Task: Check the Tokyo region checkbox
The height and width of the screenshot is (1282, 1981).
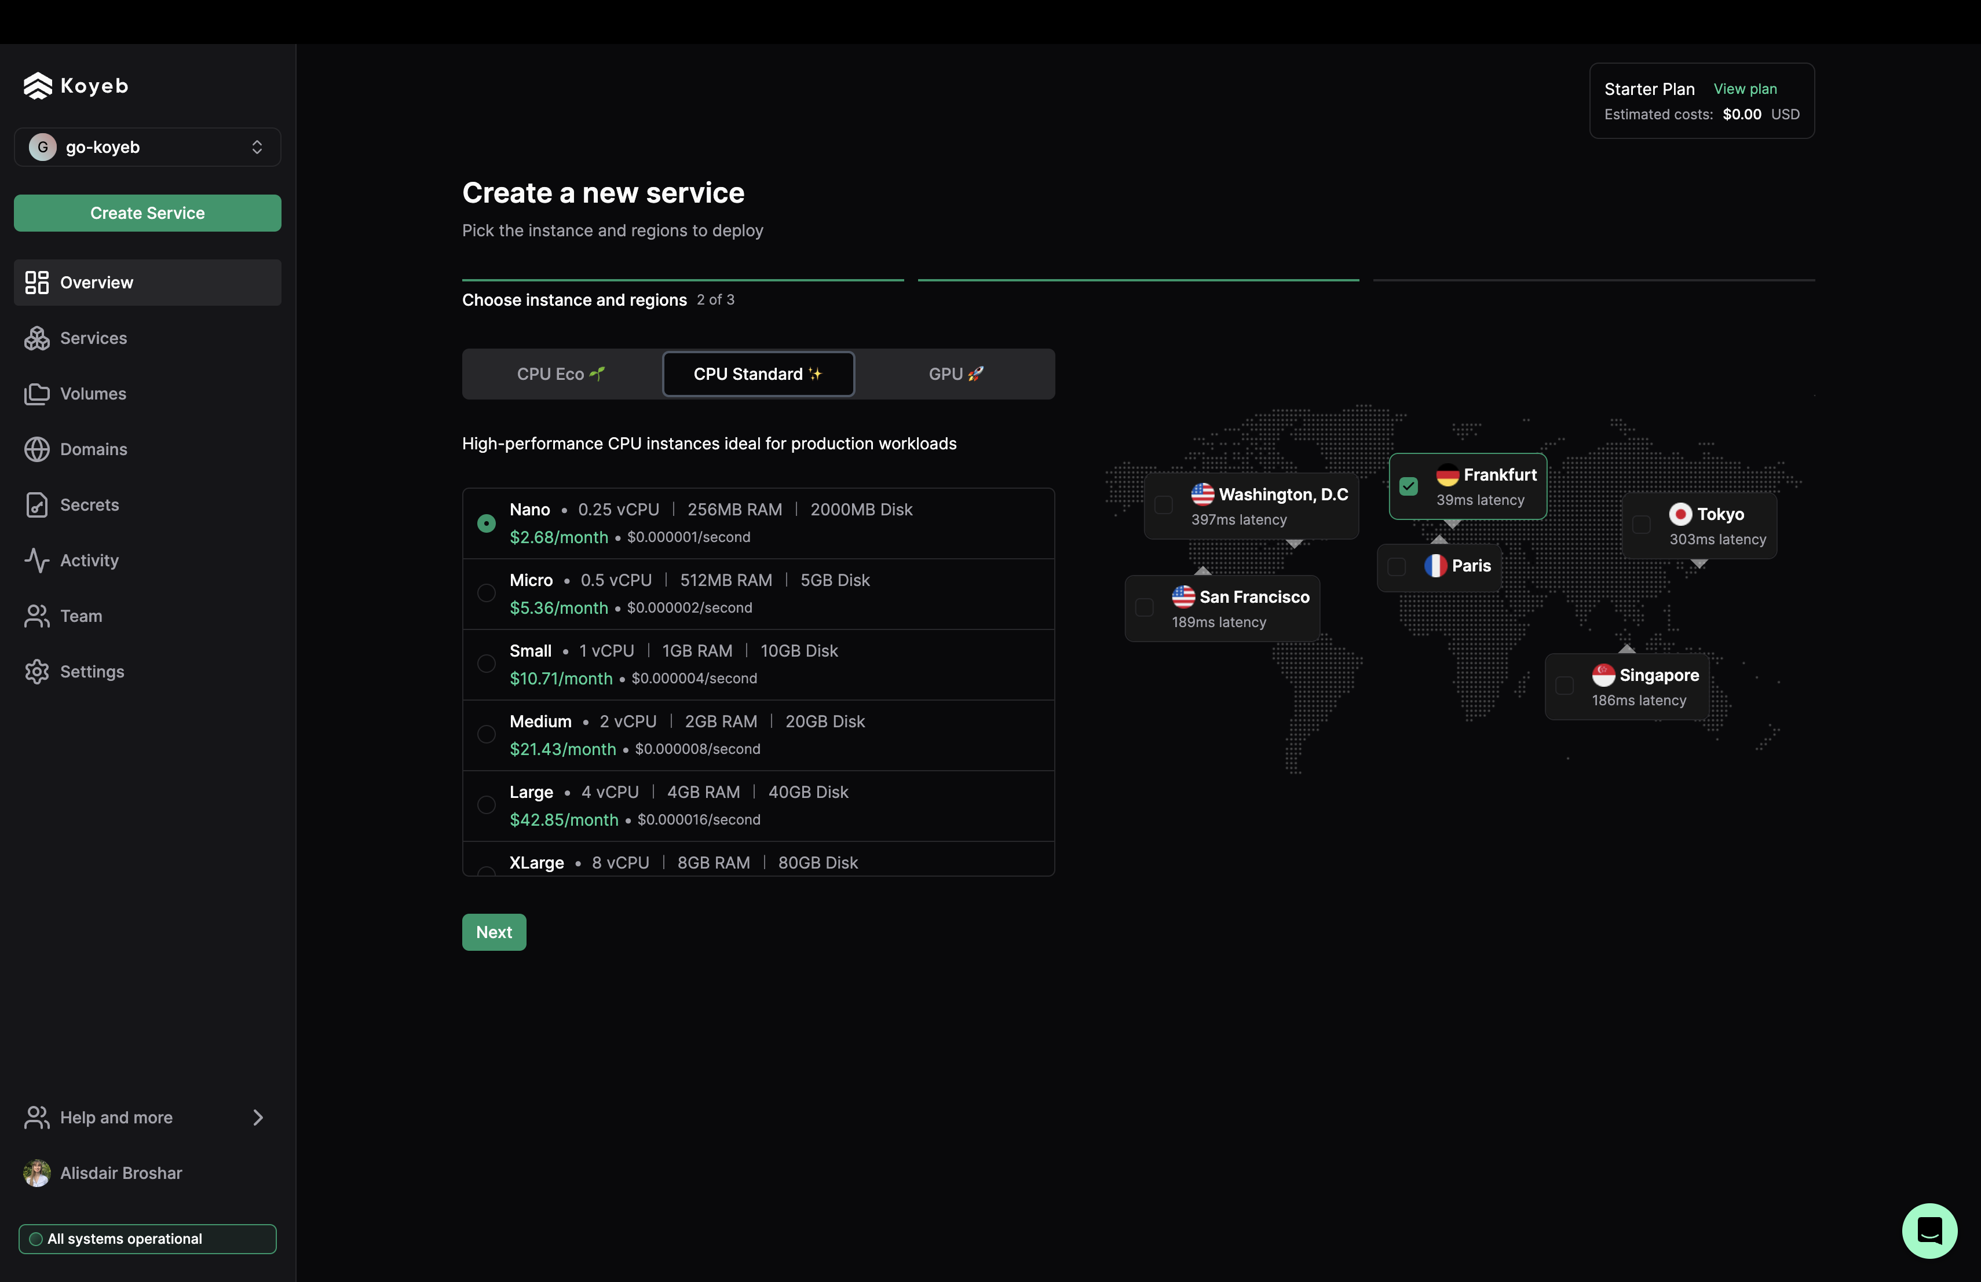Action: 1642,525
